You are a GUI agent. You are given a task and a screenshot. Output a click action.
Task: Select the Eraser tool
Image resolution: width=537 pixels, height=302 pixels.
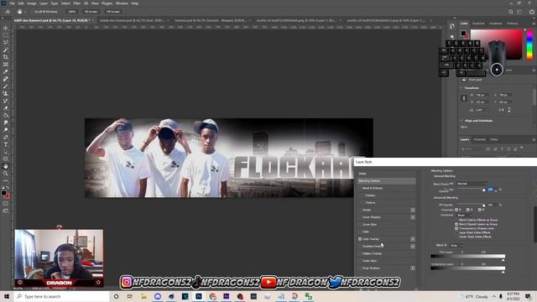coord(6,108)
